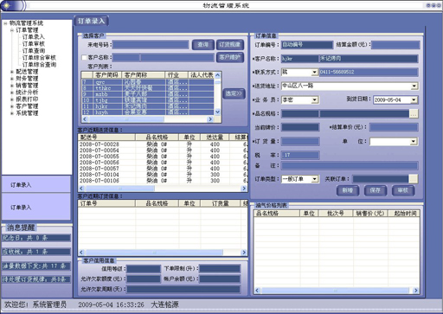
Task: Click the 税率 field showing .17
Action: [x=300, y=155]
